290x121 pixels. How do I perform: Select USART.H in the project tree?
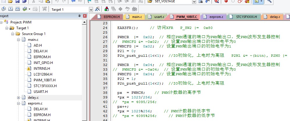(x=40, y=91)
